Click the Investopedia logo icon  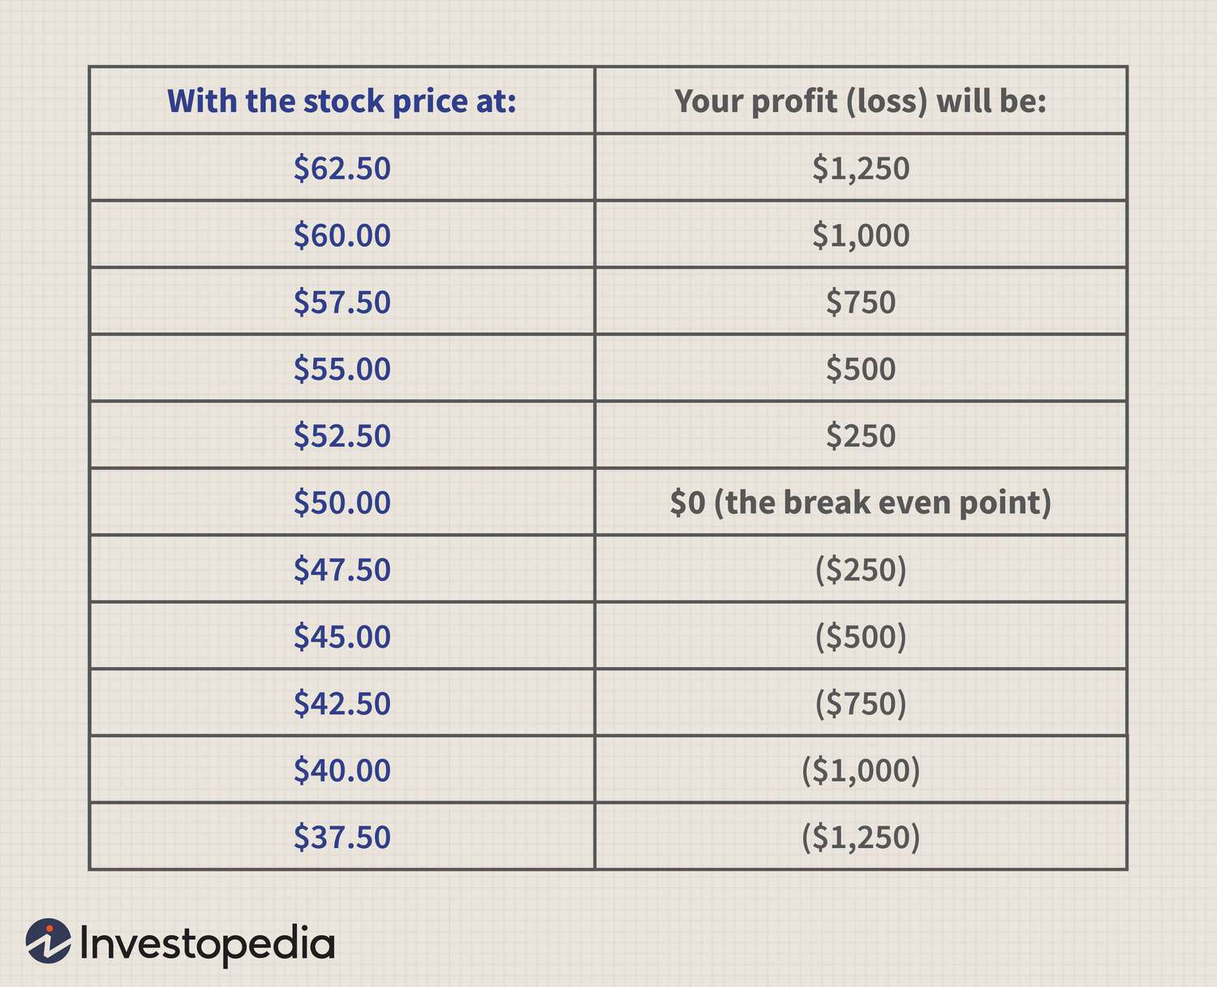tap(48, 942)
